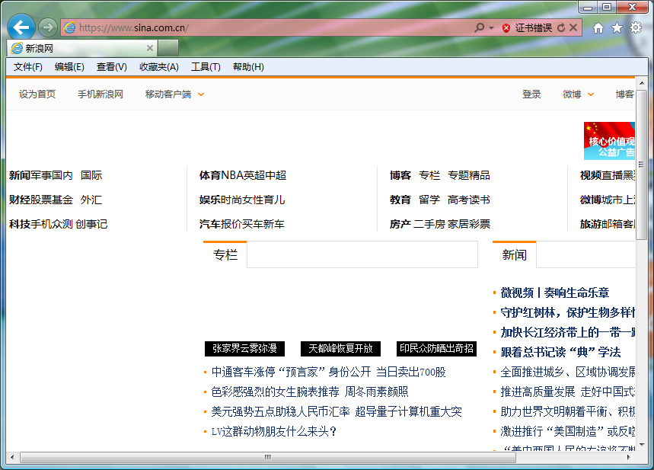Open the 房产 navigation category
This screenshot has width=654, height=470.
click(400, 224)
